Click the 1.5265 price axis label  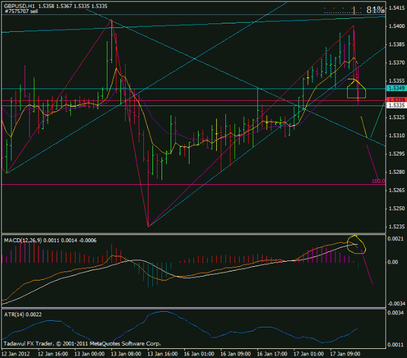(x=397, y=190)
